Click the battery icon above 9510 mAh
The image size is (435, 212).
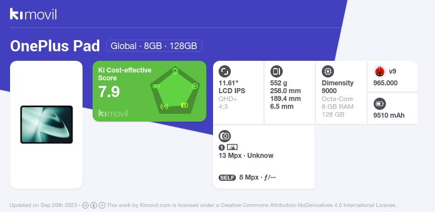[x=380, y=104]
